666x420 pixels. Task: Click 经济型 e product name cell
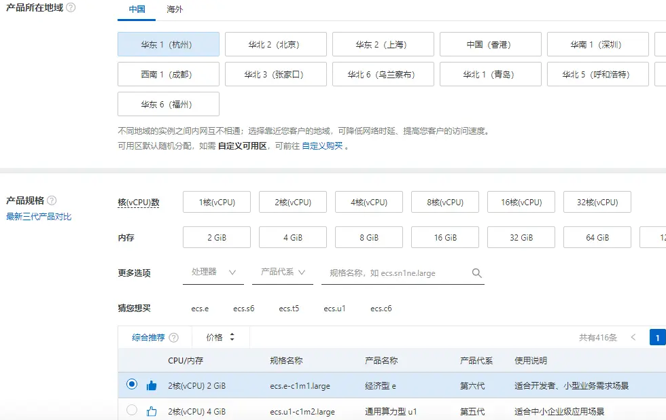[381, 386]
